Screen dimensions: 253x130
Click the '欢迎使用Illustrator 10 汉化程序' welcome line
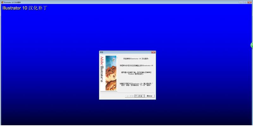point(136,59)
